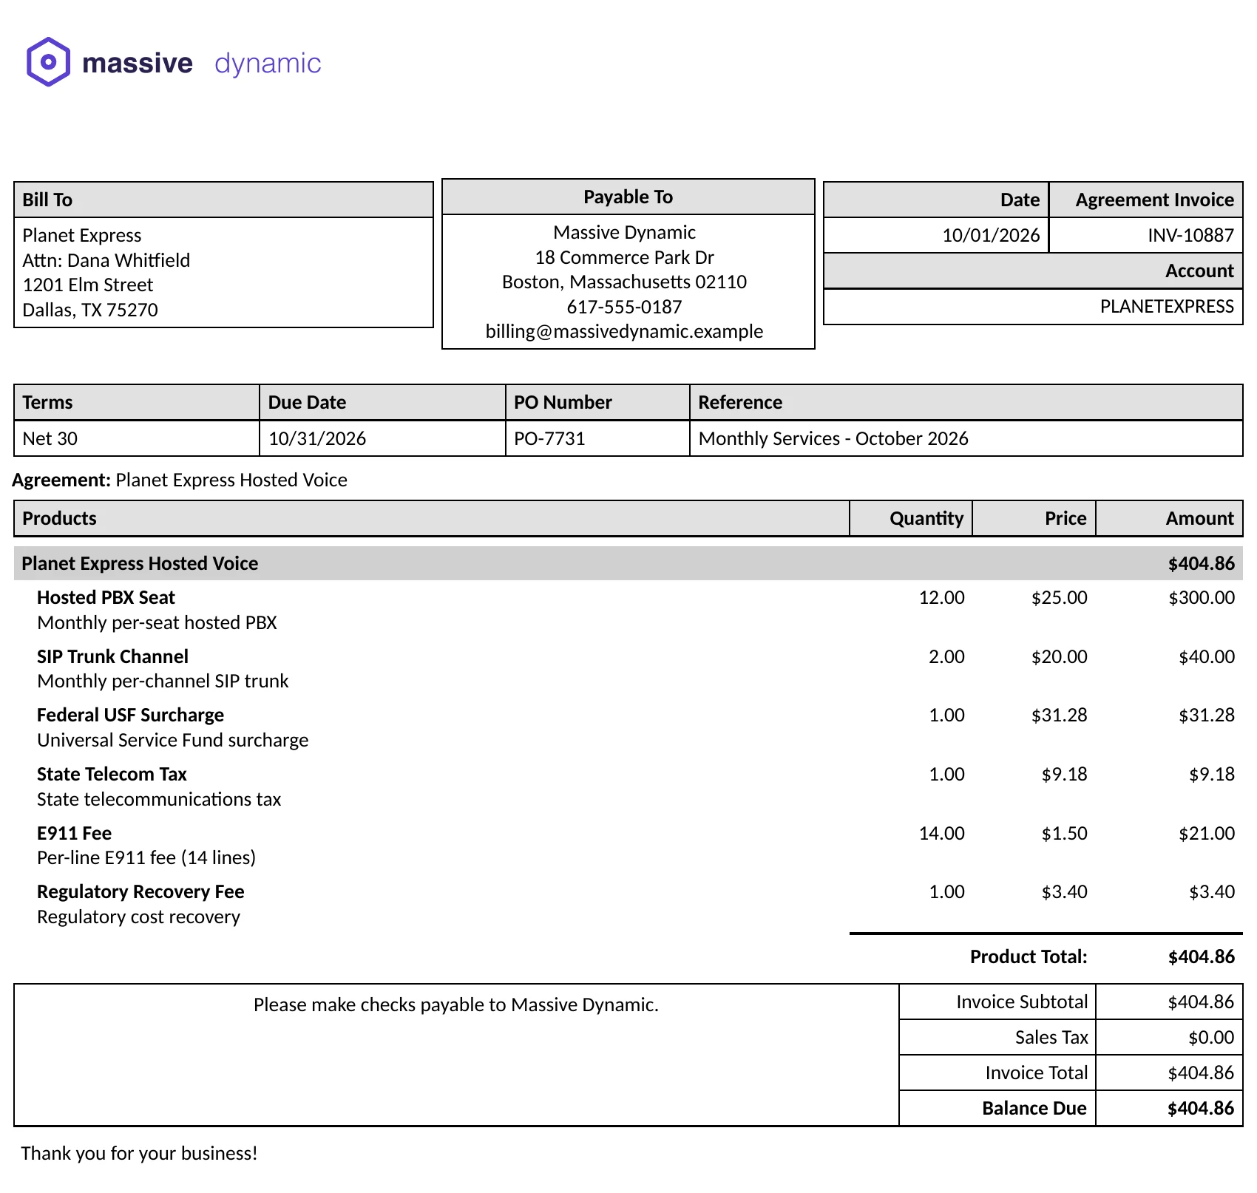Viewport: 1257px width, 1193px height.
Task: Click the $20.00 price for SIP Trunk Channel
Action: pos(1059,656)
